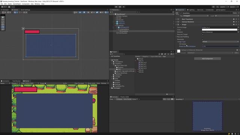
Task: Toggle scene audio icon
Action: pyautogui.click(x=88, y=12)
